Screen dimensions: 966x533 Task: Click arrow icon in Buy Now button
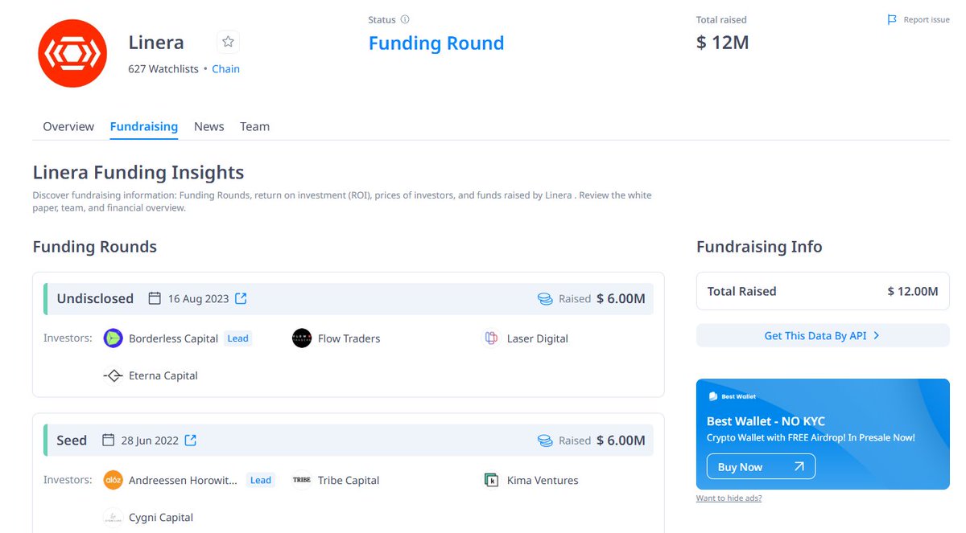[799, 466]
